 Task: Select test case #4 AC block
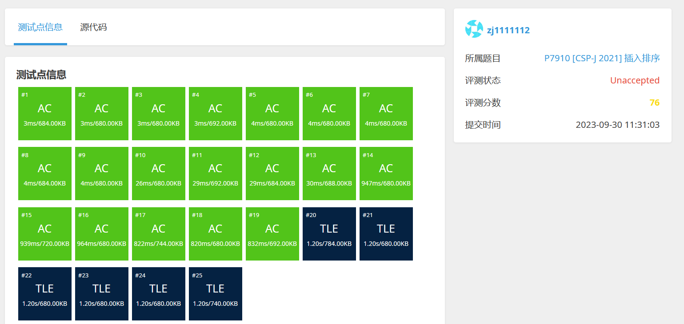tap(216, 114)
